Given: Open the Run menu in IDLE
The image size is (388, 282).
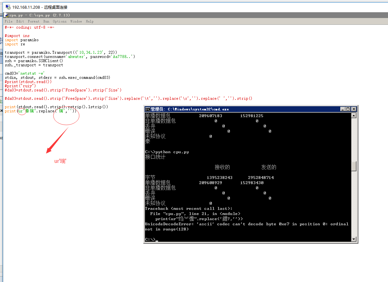Looking at the screenshot, I should coord(46,21).
